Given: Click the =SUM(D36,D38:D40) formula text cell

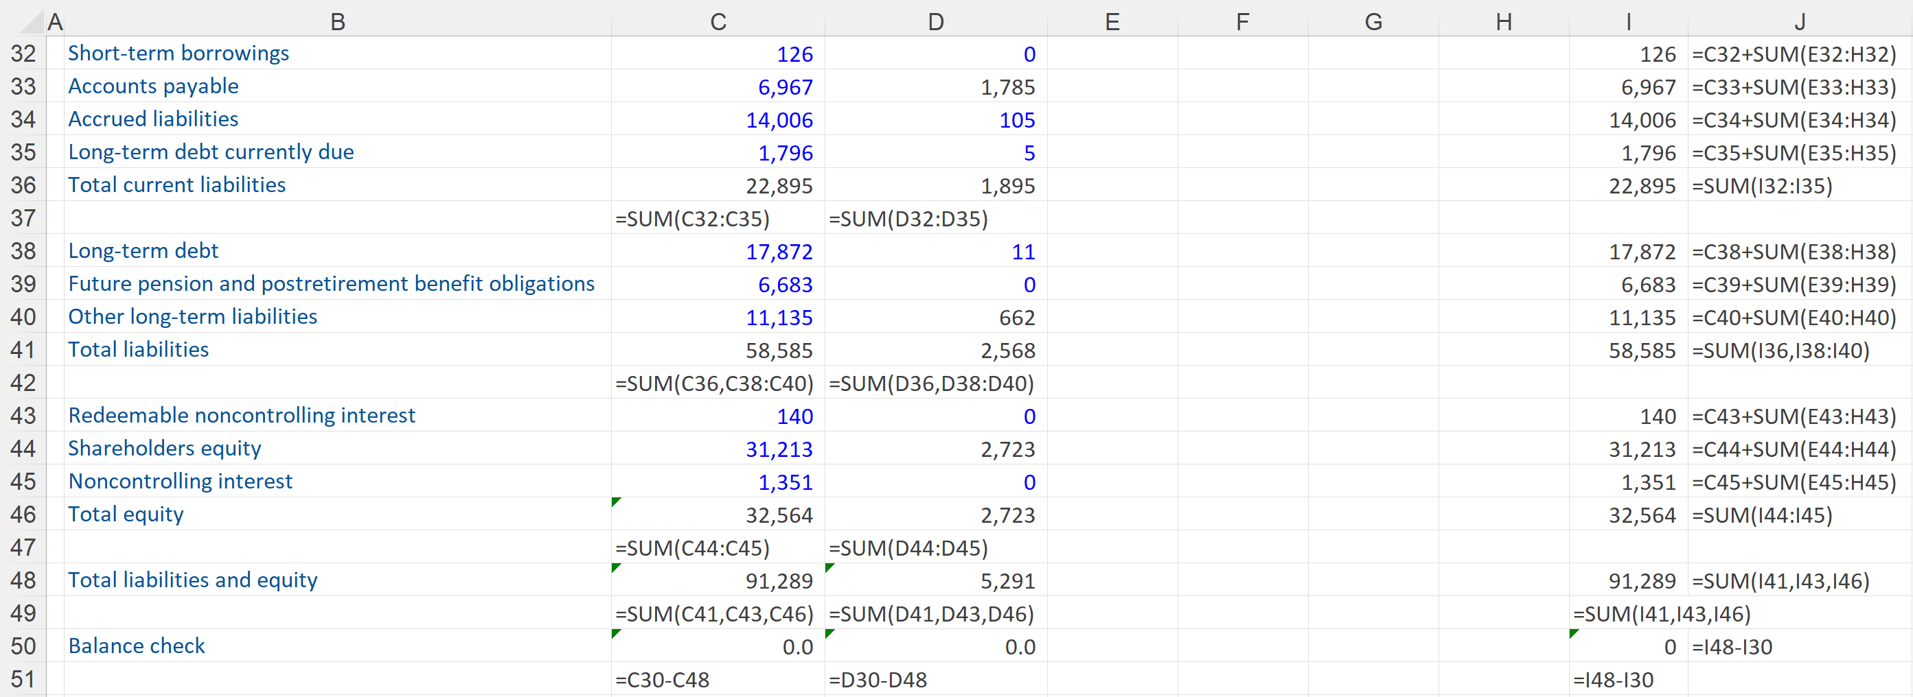Looking at the screenshot, I should click(x=930, y=383).
